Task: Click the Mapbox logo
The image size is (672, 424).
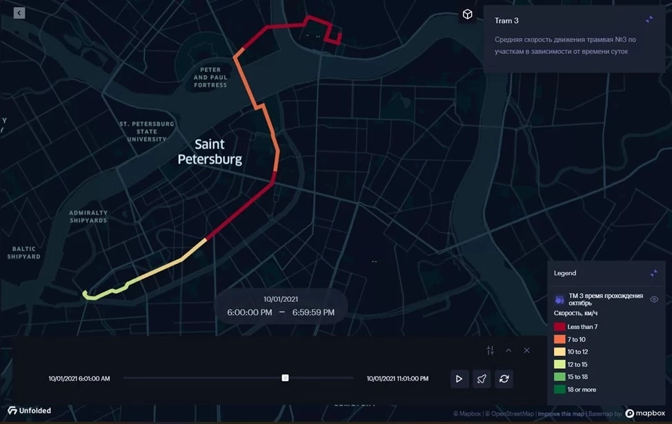Action: (x=646, y=413)
